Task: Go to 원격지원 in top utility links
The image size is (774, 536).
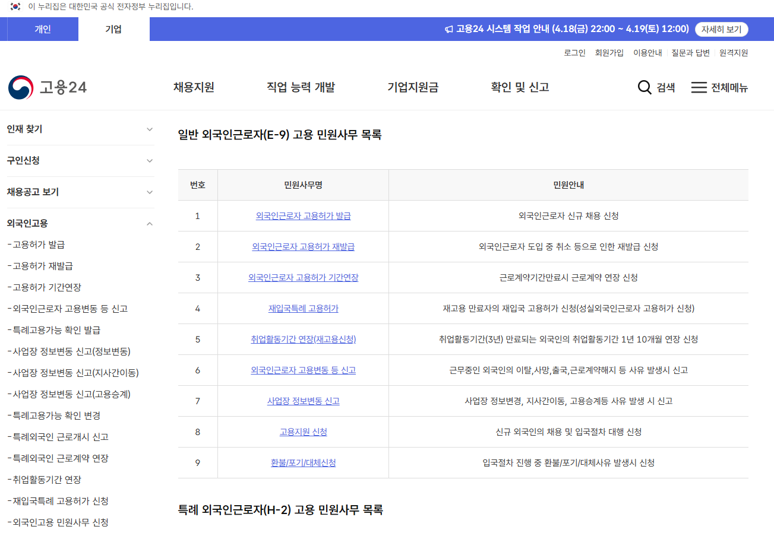Action: click(x=734, y=53)
